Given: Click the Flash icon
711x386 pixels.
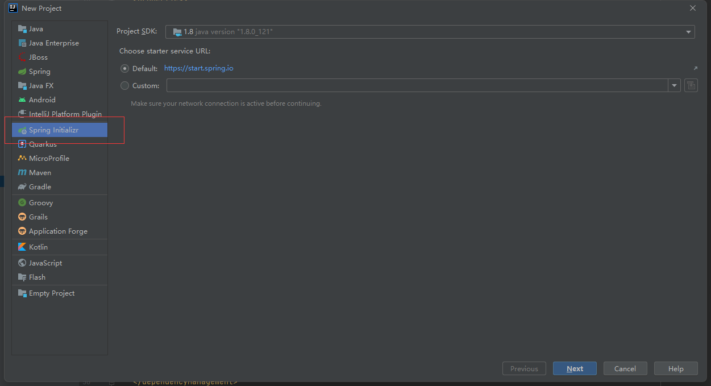Looking at the screenshot, I should [22, 277].
